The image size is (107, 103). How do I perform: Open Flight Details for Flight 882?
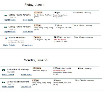tap(10, 32)
